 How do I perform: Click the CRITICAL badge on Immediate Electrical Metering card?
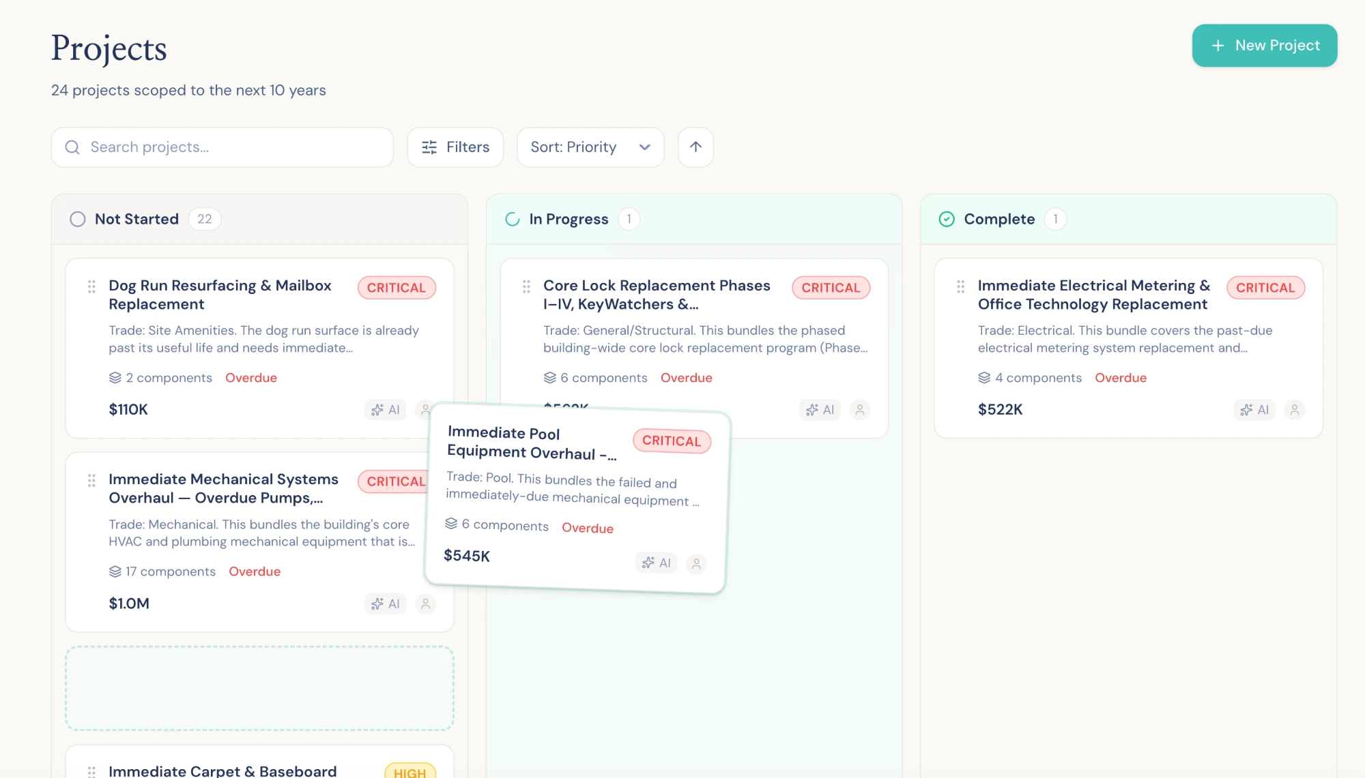(x=1265, y=288)
